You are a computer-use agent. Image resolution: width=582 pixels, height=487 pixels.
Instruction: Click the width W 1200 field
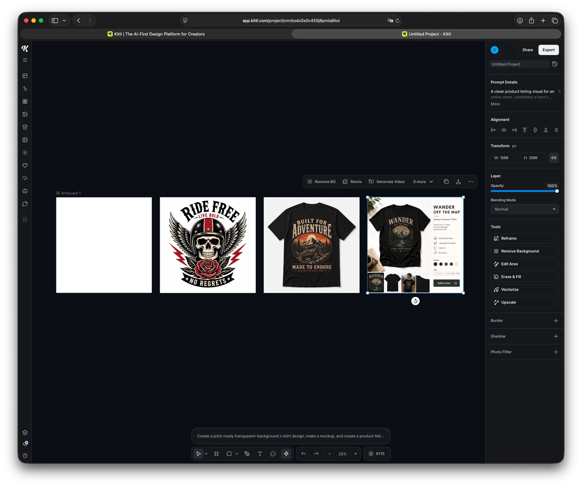(x=504, y=158)
